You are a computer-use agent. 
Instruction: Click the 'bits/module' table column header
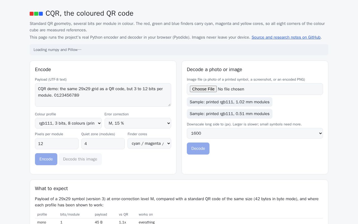coord(70,214)
